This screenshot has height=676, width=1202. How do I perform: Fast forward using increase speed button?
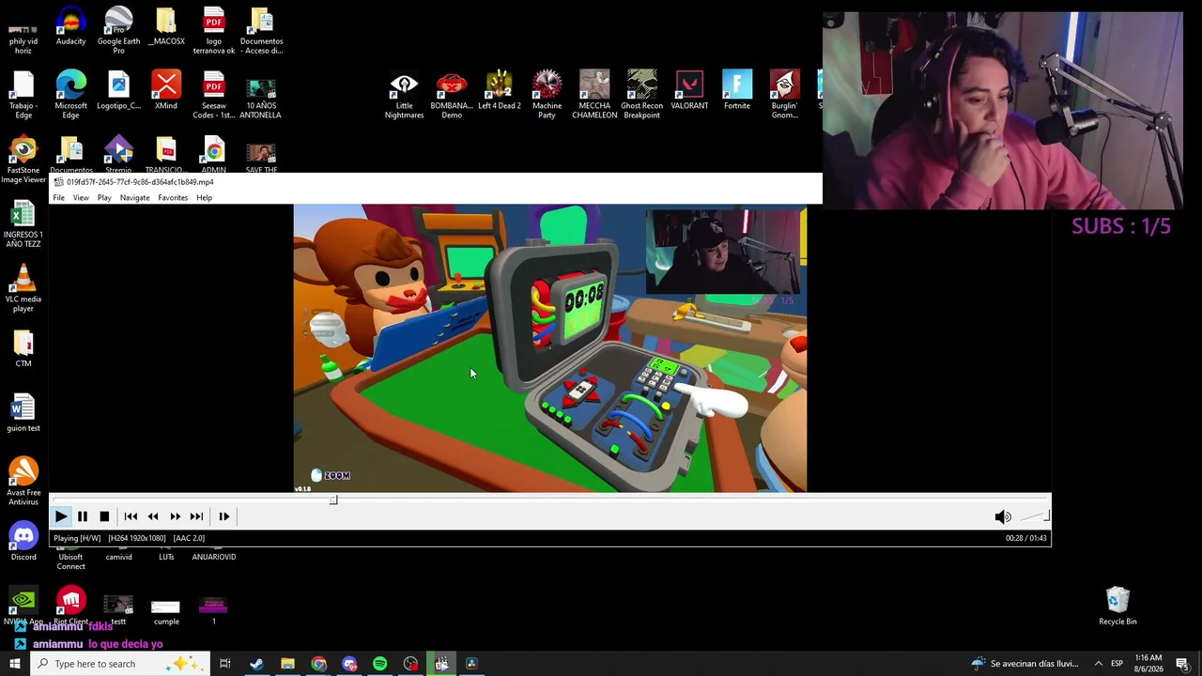click(x=175, y=516)
